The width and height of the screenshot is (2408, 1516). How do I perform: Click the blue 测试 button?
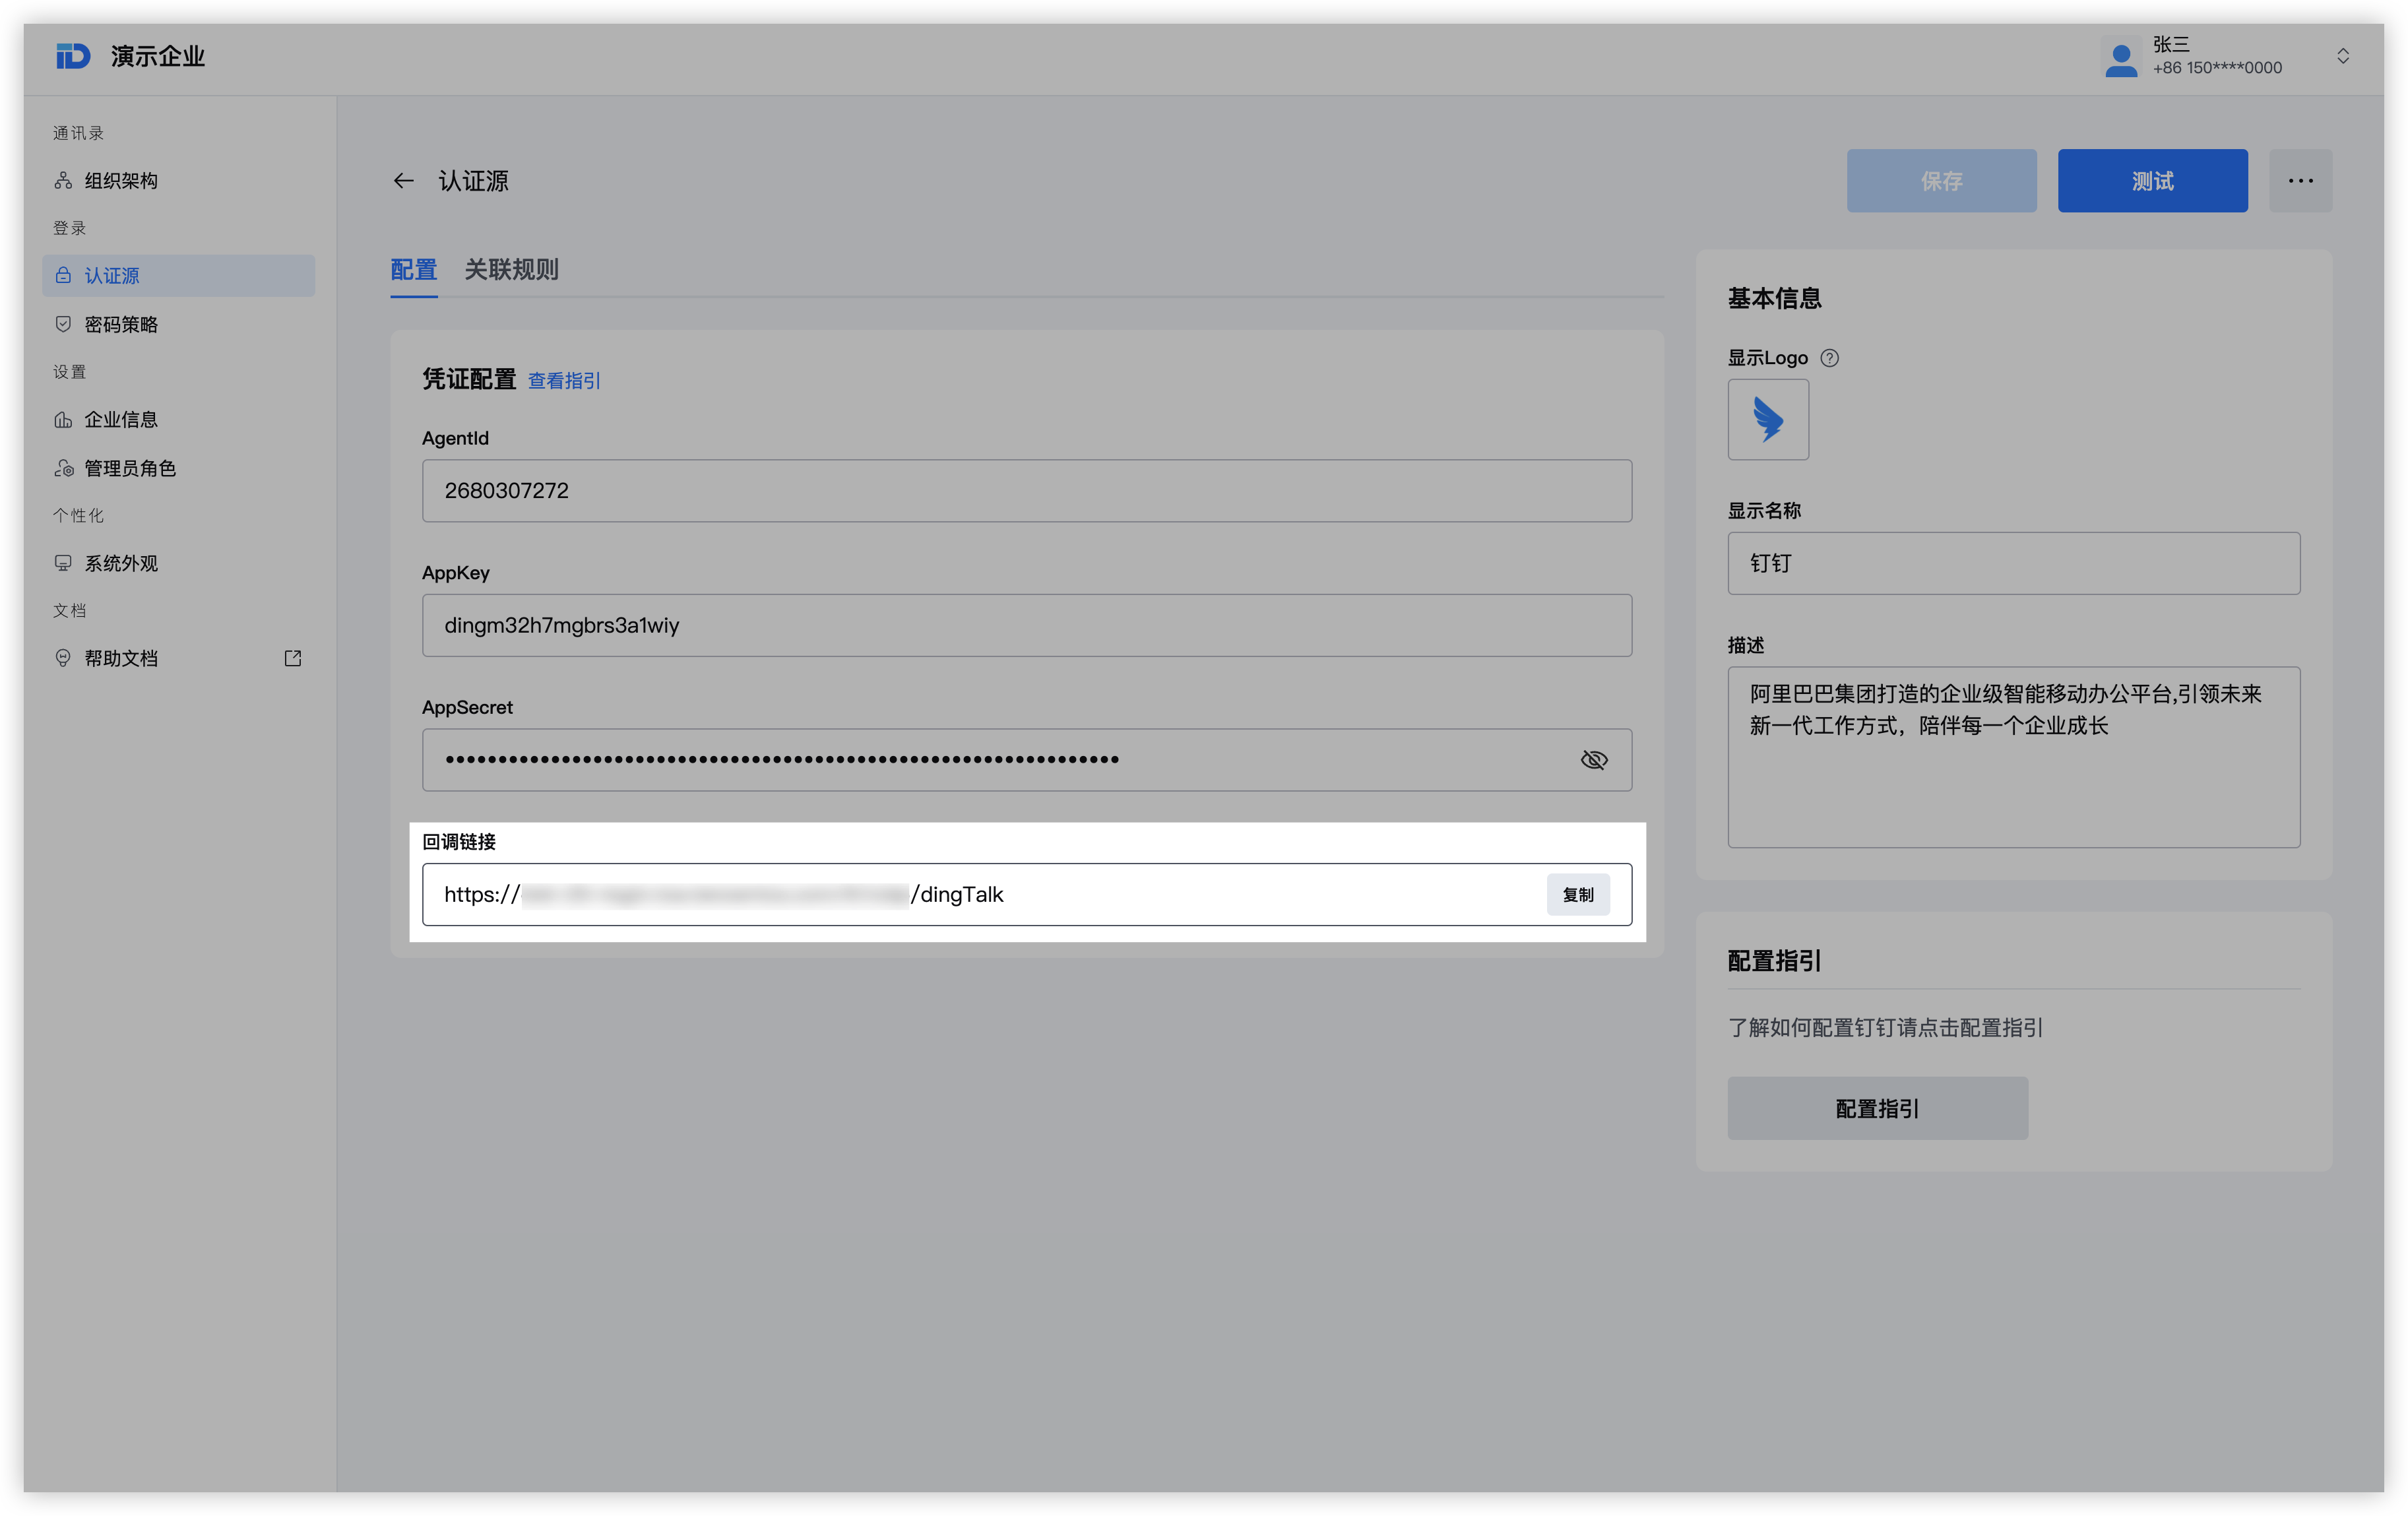coord(2152,181)
